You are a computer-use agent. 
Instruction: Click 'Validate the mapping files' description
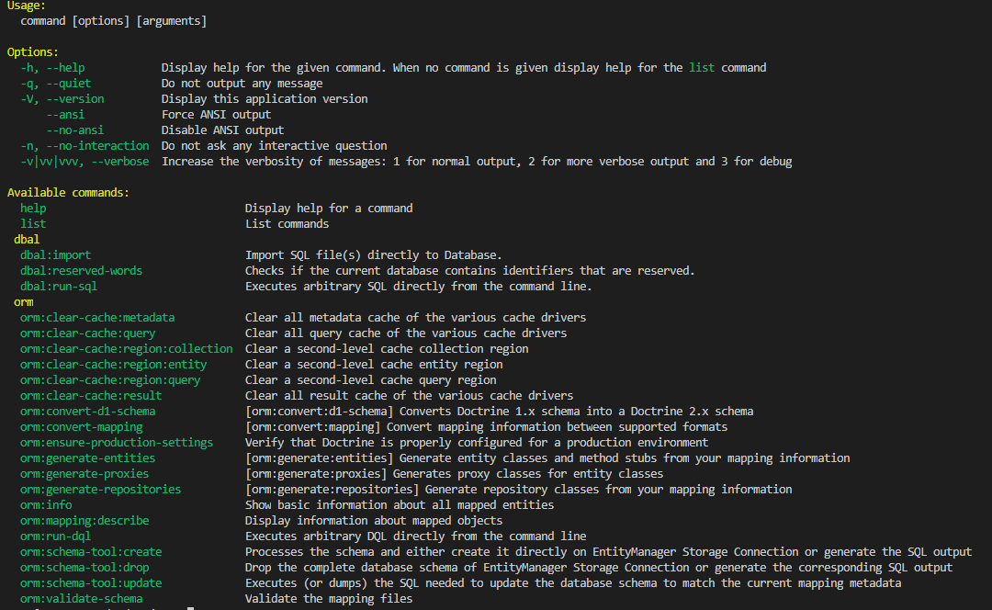pos(329,599)
